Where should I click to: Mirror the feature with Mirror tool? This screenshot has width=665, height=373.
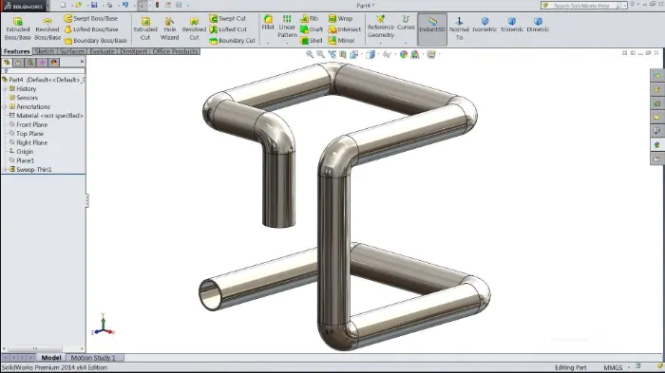[x=341, y=40]
